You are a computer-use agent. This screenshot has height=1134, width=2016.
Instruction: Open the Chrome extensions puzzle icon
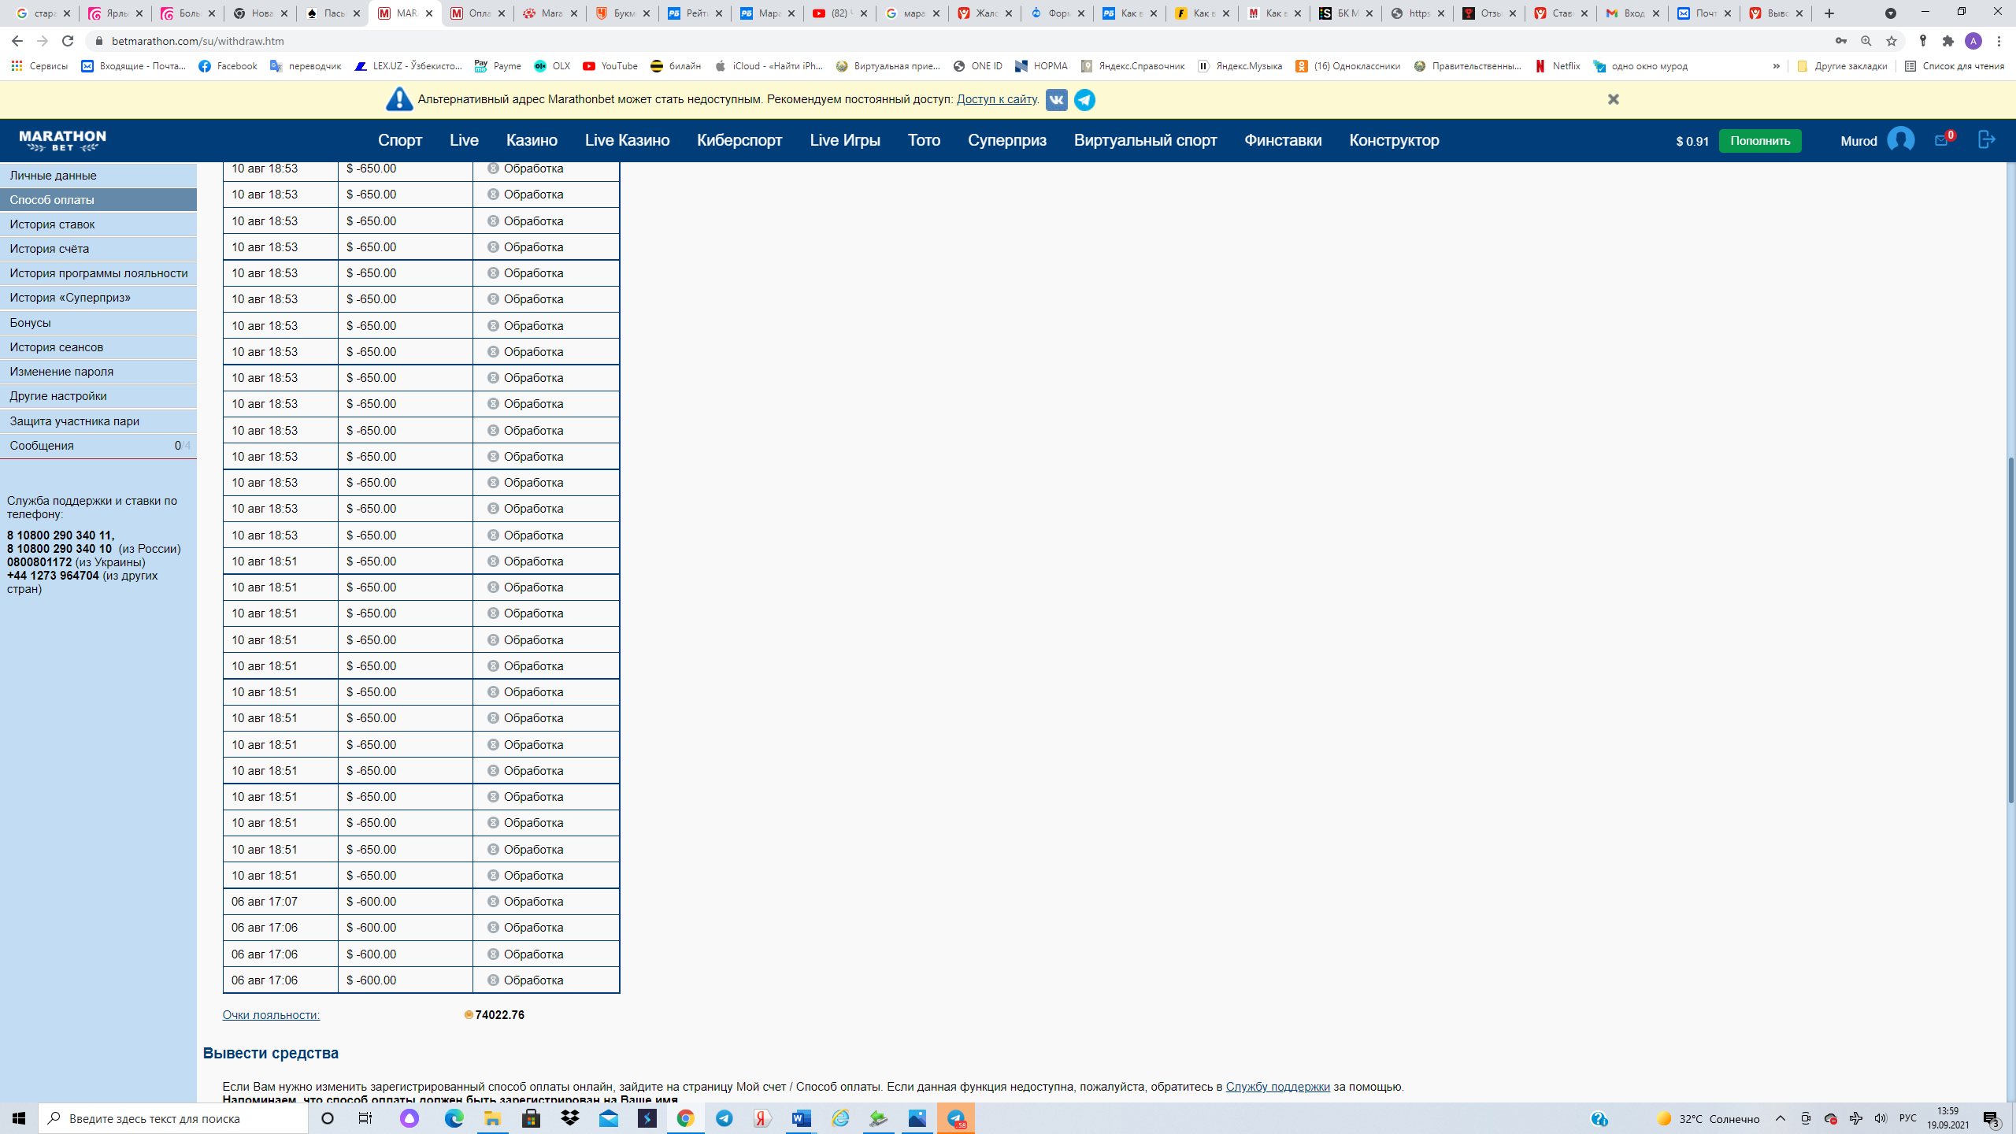(x=1947, y=41)
